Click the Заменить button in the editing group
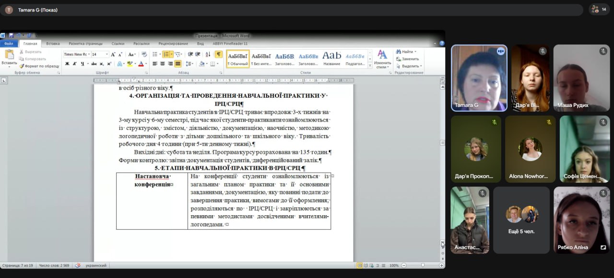The width and height of the screenshot is (614, 278). click(x=410, y=59)
